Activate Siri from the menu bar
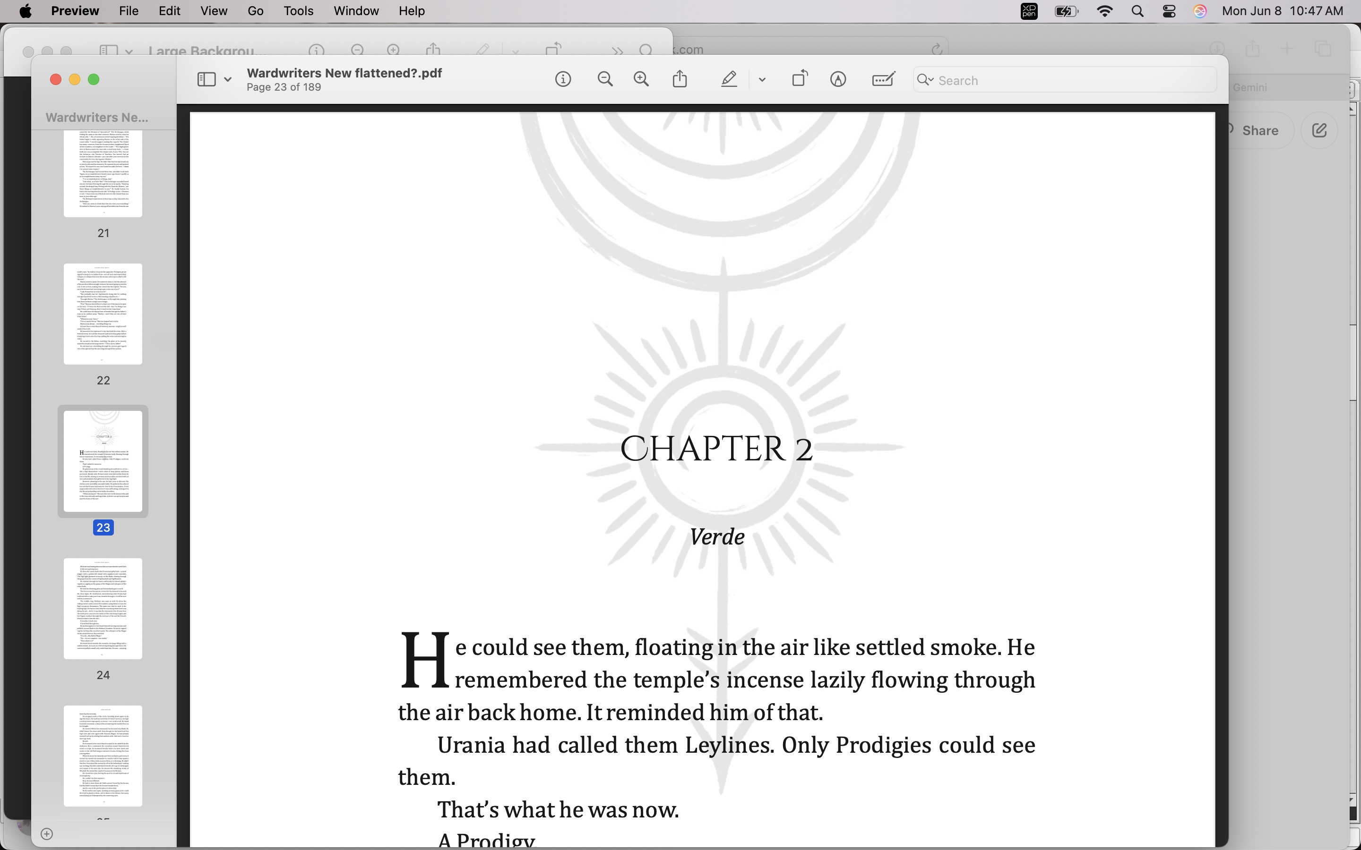Screen dimensions: 1361x850 (x=1199, y=11)
